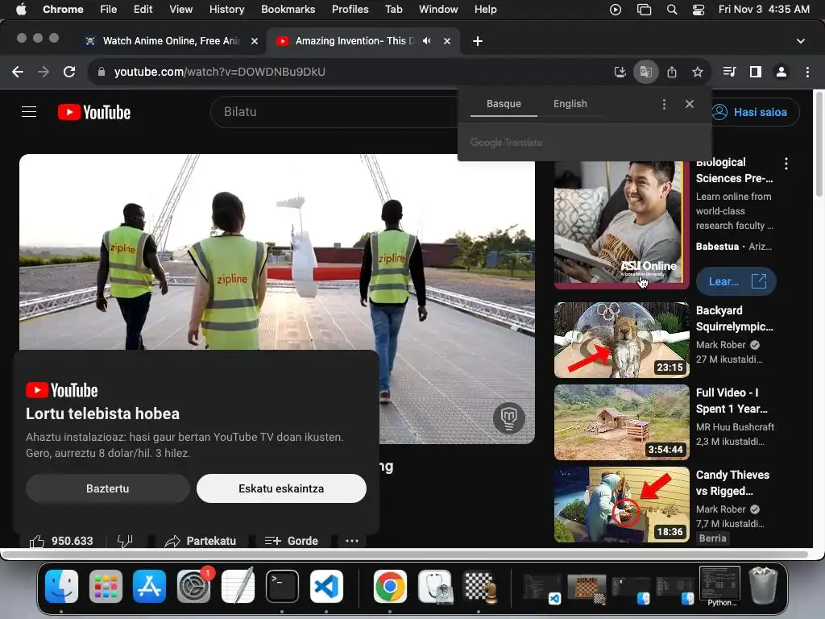Viewport: 825px width, 619px height.
Task: Click the install app icon in address bar
Action: click(620, 72)
